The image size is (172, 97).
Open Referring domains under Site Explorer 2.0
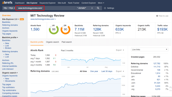click(10, 25)
